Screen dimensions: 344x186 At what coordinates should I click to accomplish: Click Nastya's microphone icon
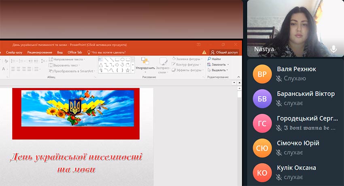click(x=333, y=49)
